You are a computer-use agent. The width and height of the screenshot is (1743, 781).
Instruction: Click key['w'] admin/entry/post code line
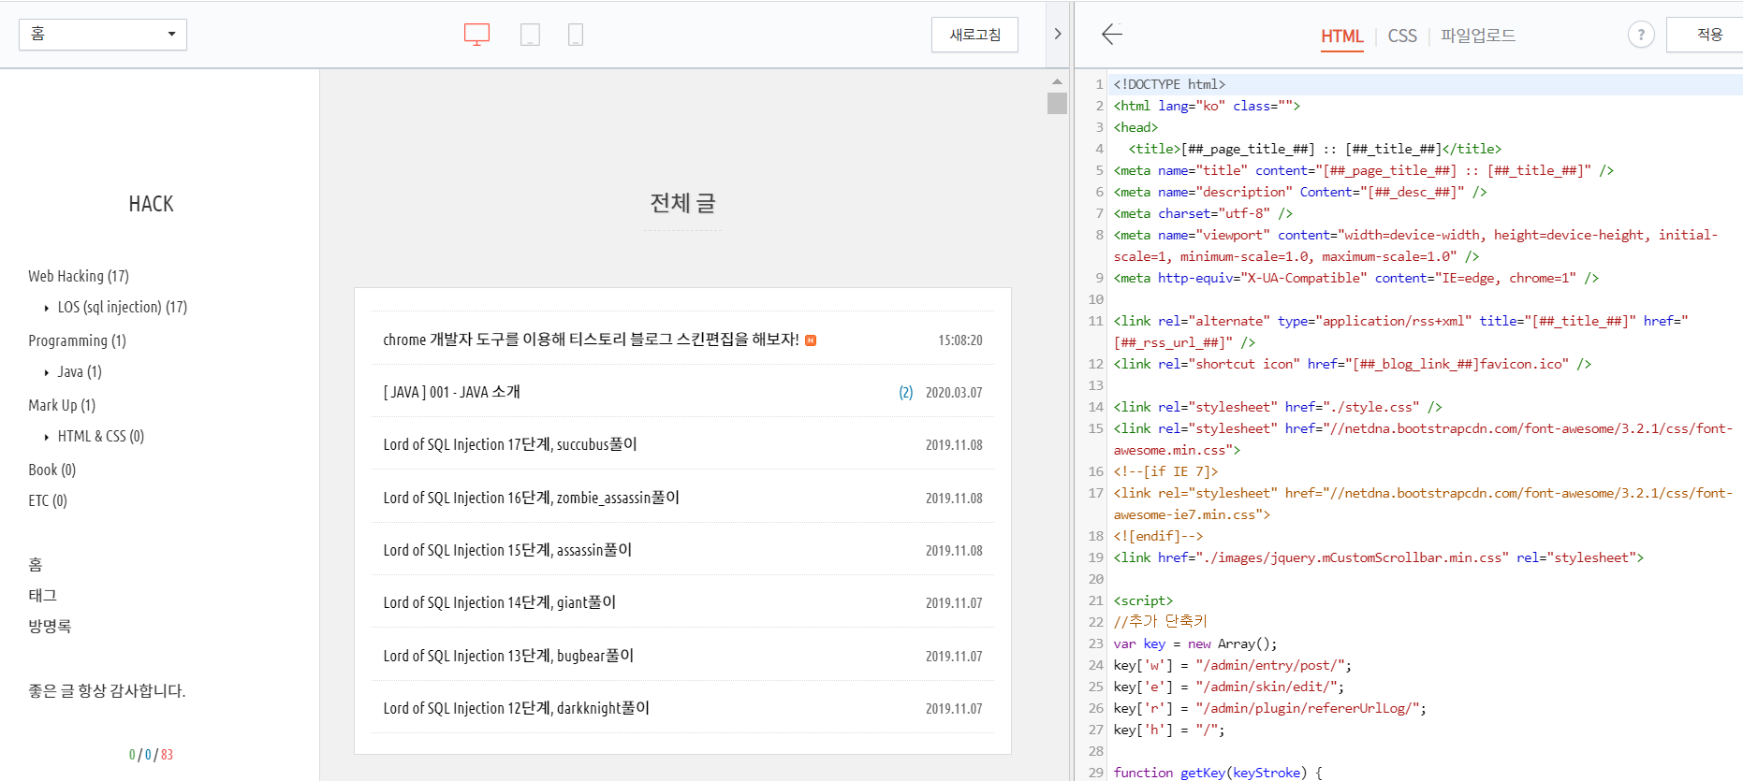pos(1233,665)
